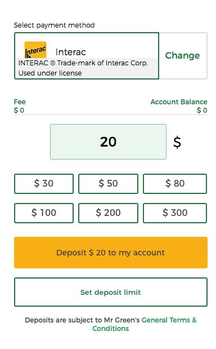Click the Fee label
The image size is (216, 349).
click(x=20, y=102)
